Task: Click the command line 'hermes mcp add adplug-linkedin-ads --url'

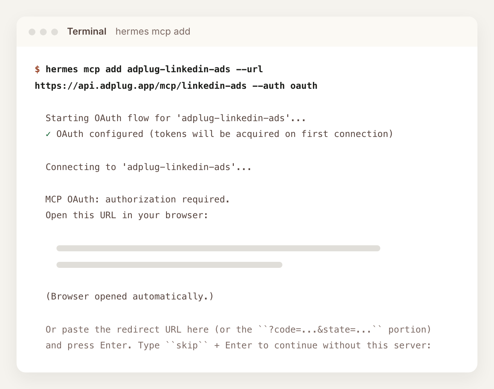Action: click(x=154, y=69)
